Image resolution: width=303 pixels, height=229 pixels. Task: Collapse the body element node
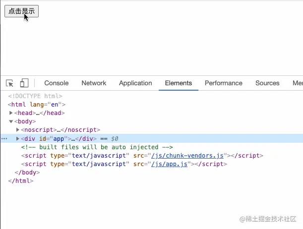11,121
